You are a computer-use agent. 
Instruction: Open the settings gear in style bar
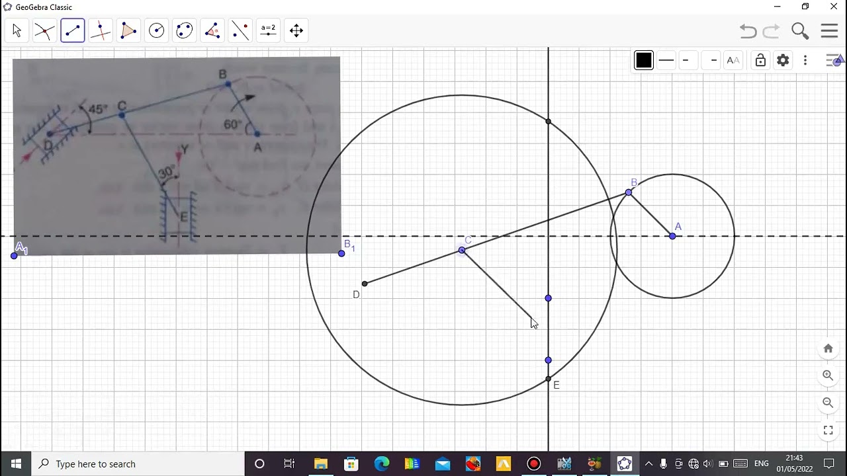pyautogui.click(x=783, y=60)
